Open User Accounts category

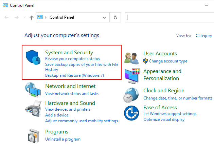(160, 54)
